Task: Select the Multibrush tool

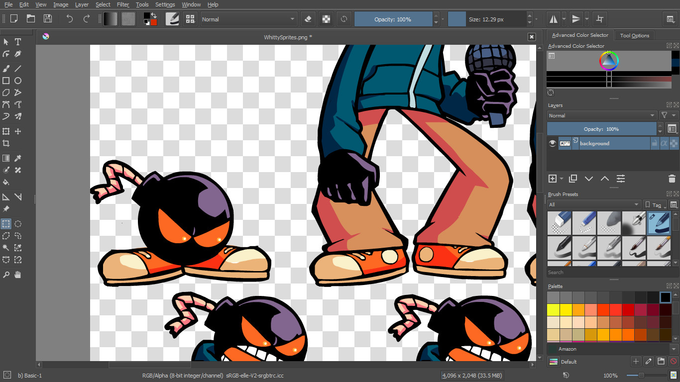Action: (x=18, y=116)
